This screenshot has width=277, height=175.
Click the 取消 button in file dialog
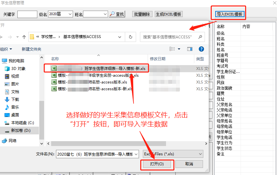point(189,164)
